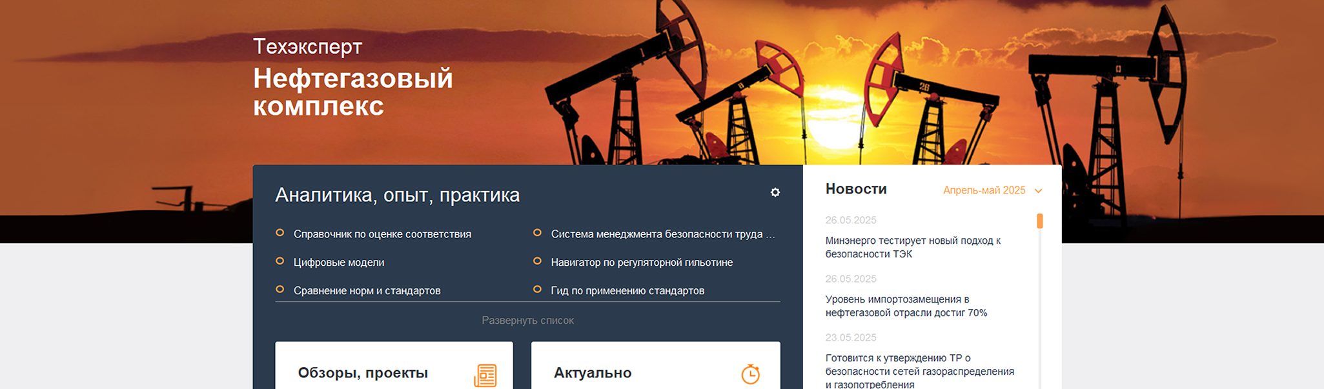Image resolution: width=1324 pixels, height=389 pixels.
Task: Click the Нефтегазовый комплекс title
Action: (353, 92)
